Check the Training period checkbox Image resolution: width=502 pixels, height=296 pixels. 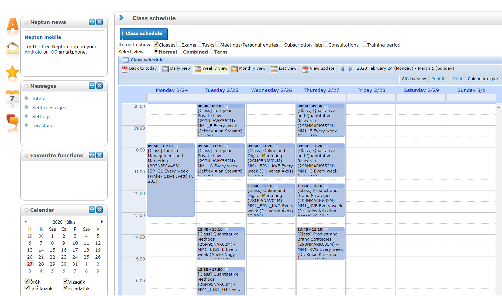point(365,44)
